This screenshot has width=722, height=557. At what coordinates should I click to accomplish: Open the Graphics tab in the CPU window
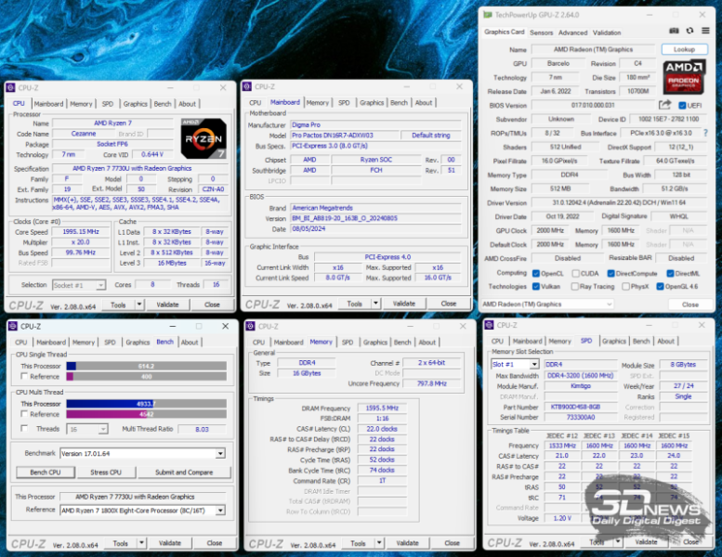click(x=135, y=104)
